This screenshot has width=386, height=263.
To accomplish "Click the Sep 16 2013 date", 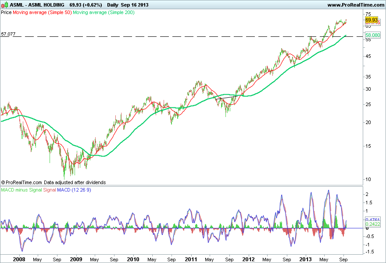I will 135,5.
